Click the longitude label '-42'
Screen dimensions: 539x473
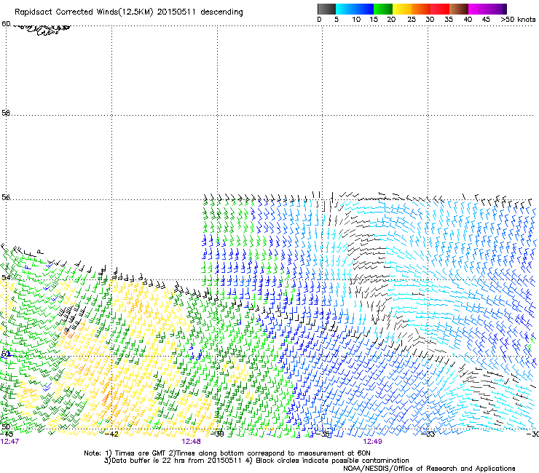click(111, 434)
